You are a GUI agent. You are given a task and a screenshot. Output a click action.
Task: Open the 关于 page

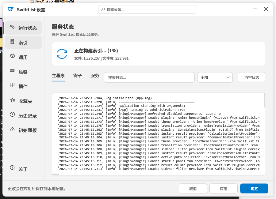coord(23,169)
